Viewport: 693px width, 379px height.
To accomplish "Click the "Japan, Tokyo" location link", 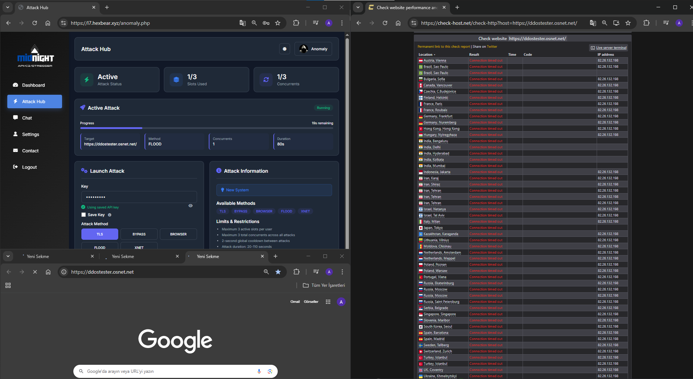I will coord(433,228).
